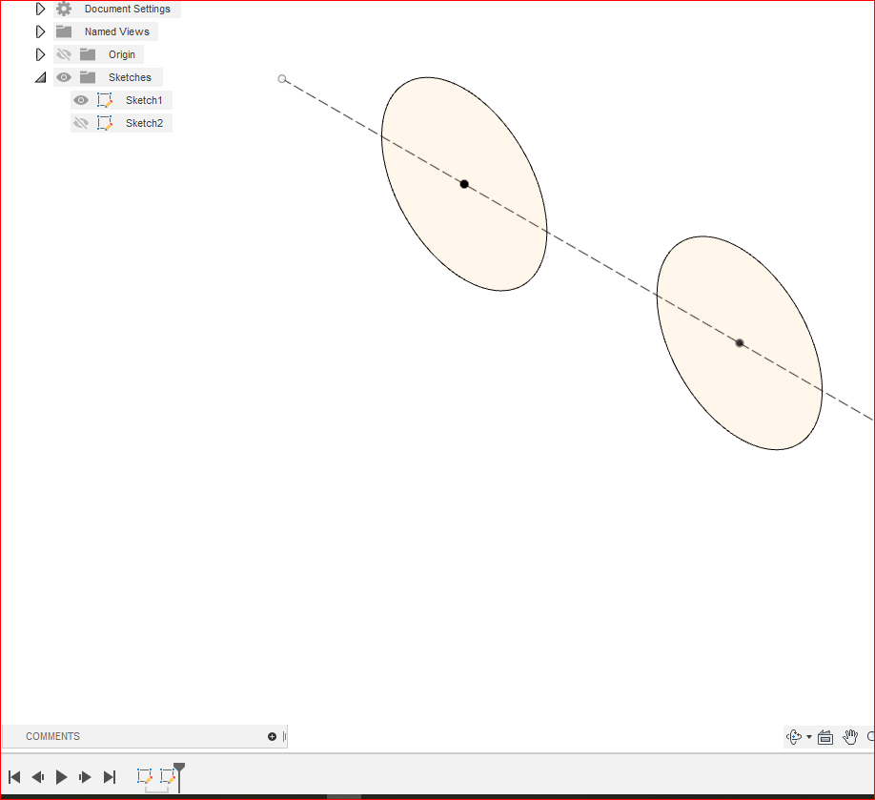Click the Named Views folder icon

64,31
